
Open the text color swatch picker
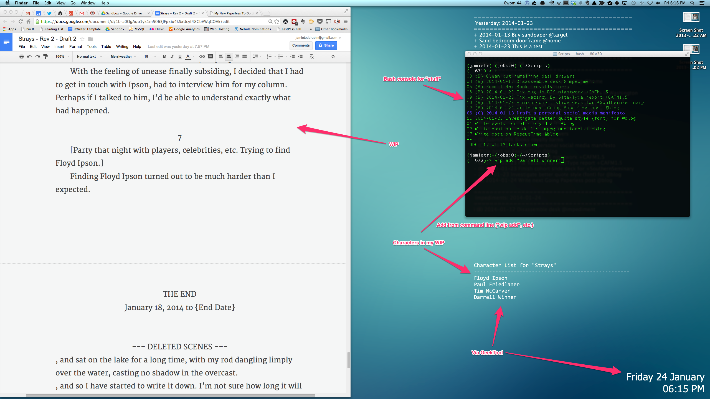point(188,57)
